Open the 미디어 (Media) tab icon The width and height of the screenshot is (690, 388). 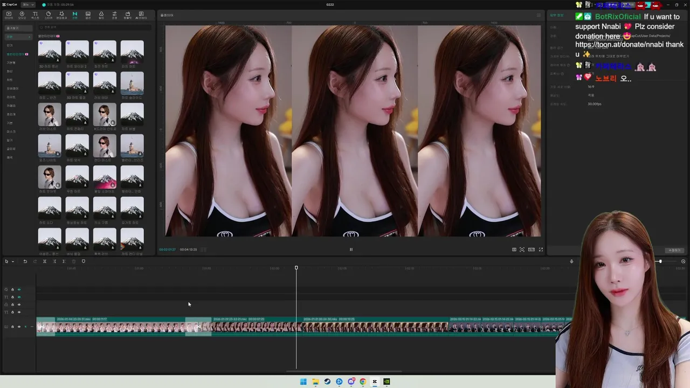(x=9, y=15)
